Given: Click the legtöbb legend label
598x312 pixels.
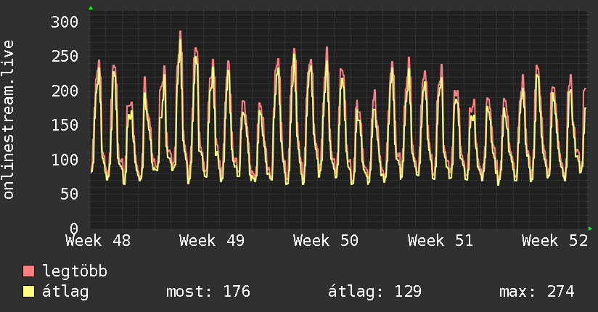Looking at the screenshot, I should click(x=75, y=271).
